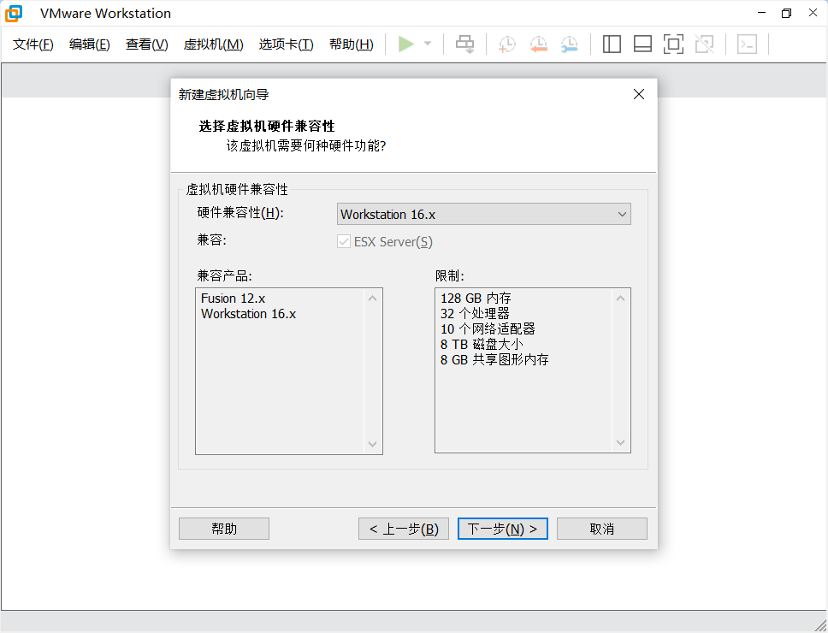
Task: Revert to snapshot toolbar icon
Action: 538,44
